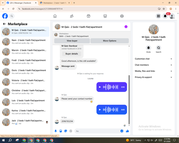This screenshot has height=143, width=179.
Task: Reload the page
Action: point(13,9)
